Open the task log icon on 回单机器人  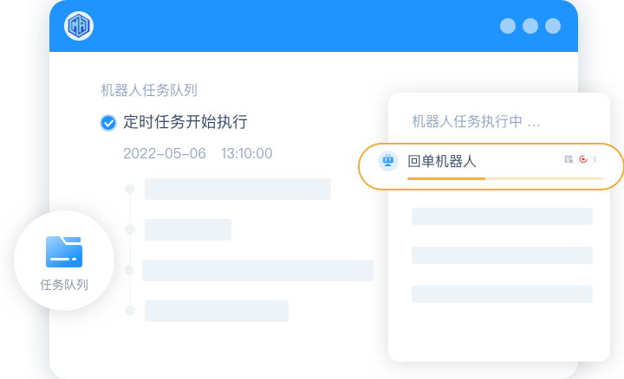pyautogui.click(x=569, y=159)
